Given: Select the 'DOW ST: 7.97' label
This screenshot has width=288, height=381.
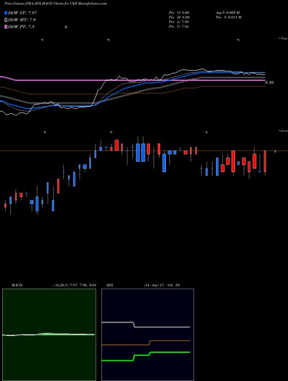Looking at the screenshot, I should point(22,13).
